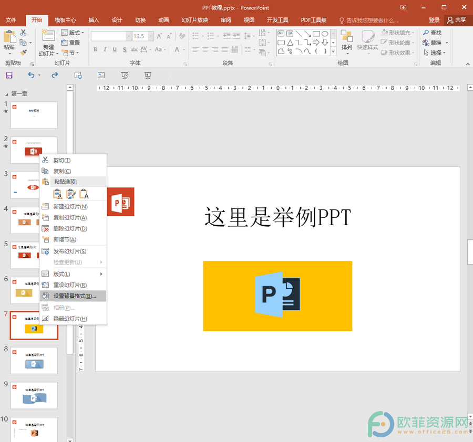
Task: Switch to the 幻灯片放映 tab
Action: [x=195, y=20]
